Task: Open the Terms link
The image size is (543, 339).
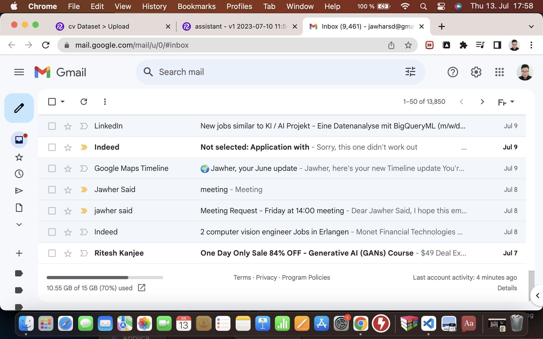Action: point(242,277)
